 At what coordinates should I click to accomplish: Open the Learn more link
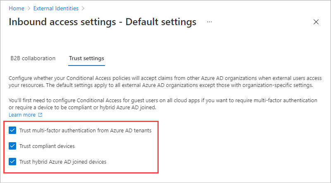22,115
